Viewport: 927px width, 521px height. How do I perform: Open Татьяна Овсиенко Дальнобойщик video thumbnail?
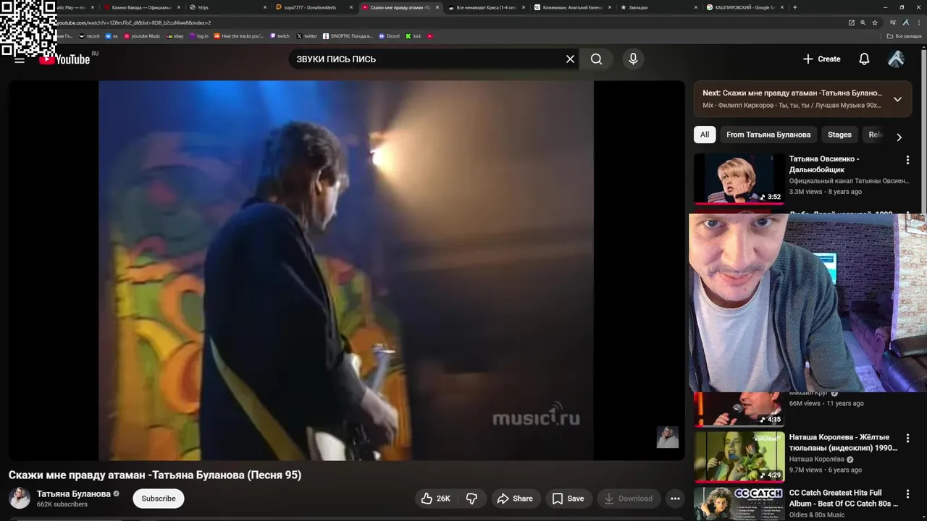coord(739,179)
